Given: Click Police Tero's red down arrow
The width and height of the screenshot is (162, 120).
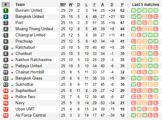Looking at the screenshot, I should 12,97.
